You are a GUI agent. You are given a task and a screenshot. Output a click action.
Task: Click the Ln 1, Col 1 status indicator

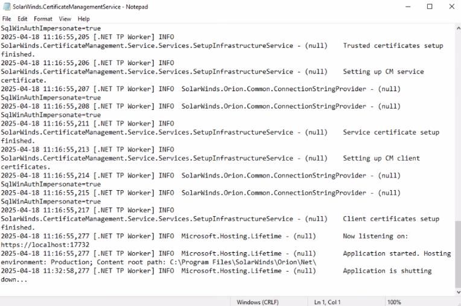coord(327,302)
